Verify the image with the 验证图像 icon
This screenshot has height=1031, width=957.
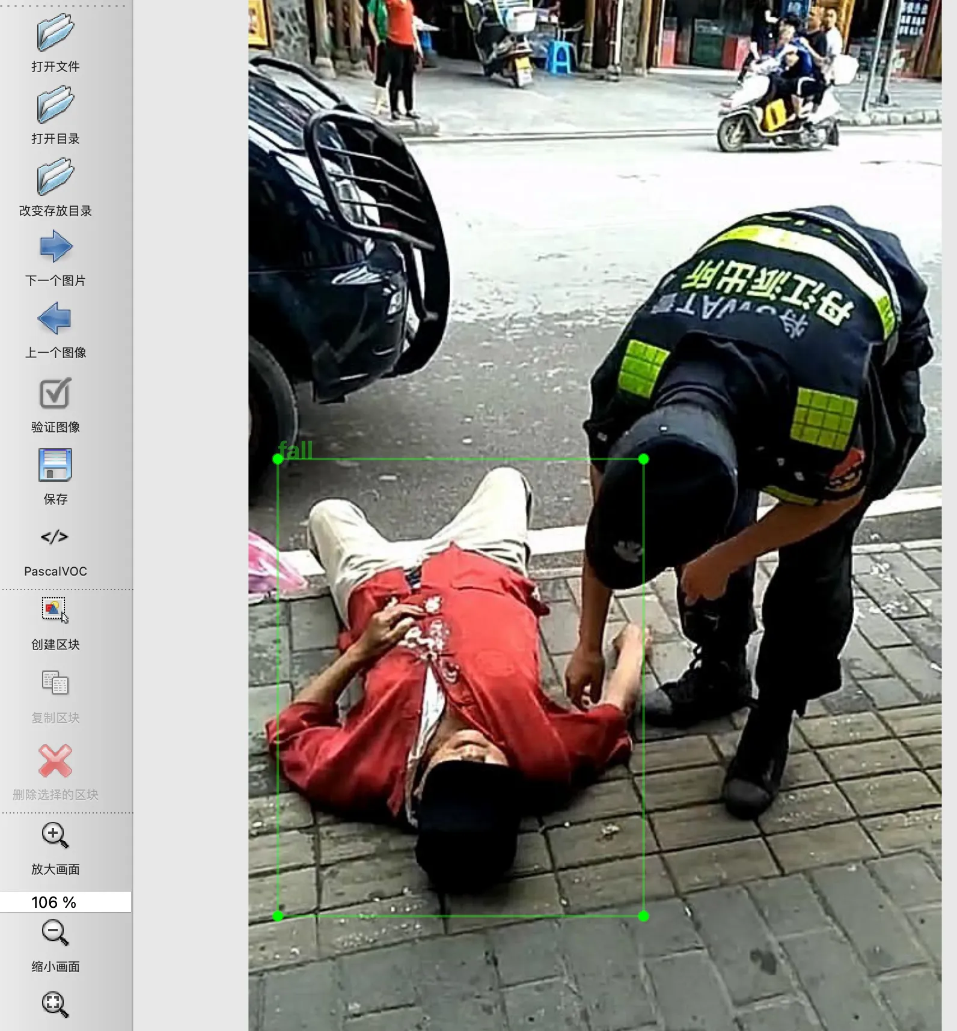(x=55, y=394)
